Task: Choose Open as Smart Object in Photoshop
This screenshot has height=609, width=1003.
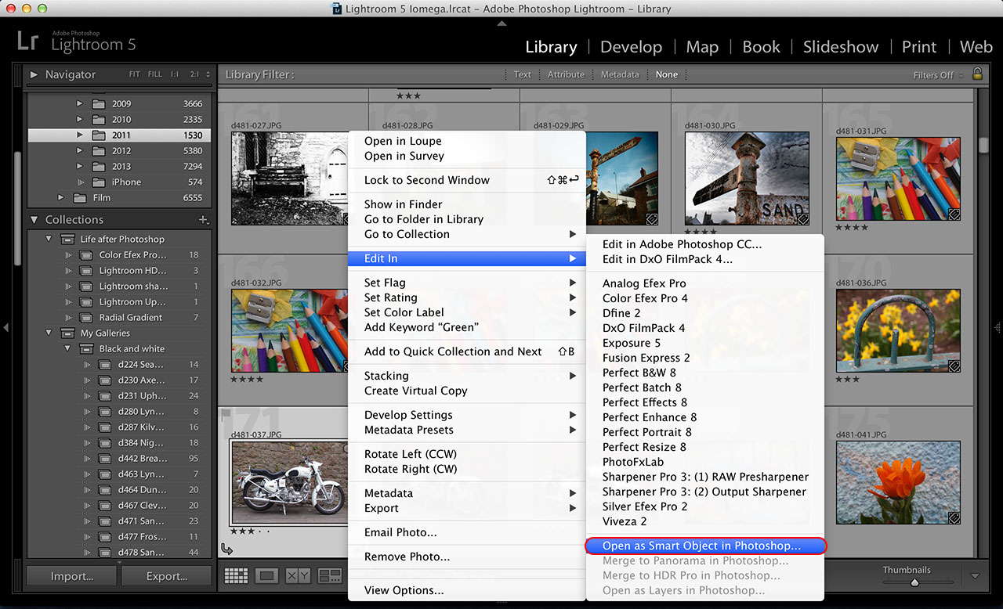Action: click(701, 546)
